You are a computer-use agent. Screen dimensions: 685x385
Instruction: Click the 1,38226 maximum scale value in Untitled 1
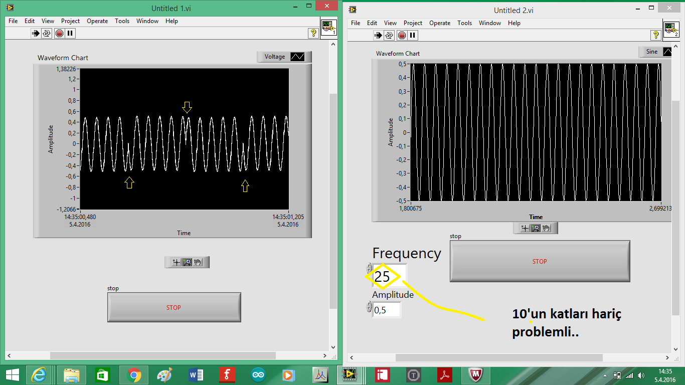(x=65, y=69)
